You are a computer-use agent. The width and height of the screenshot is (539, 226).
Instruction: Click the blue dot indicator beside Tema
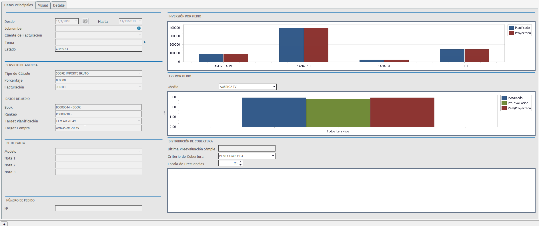(145, 42)
